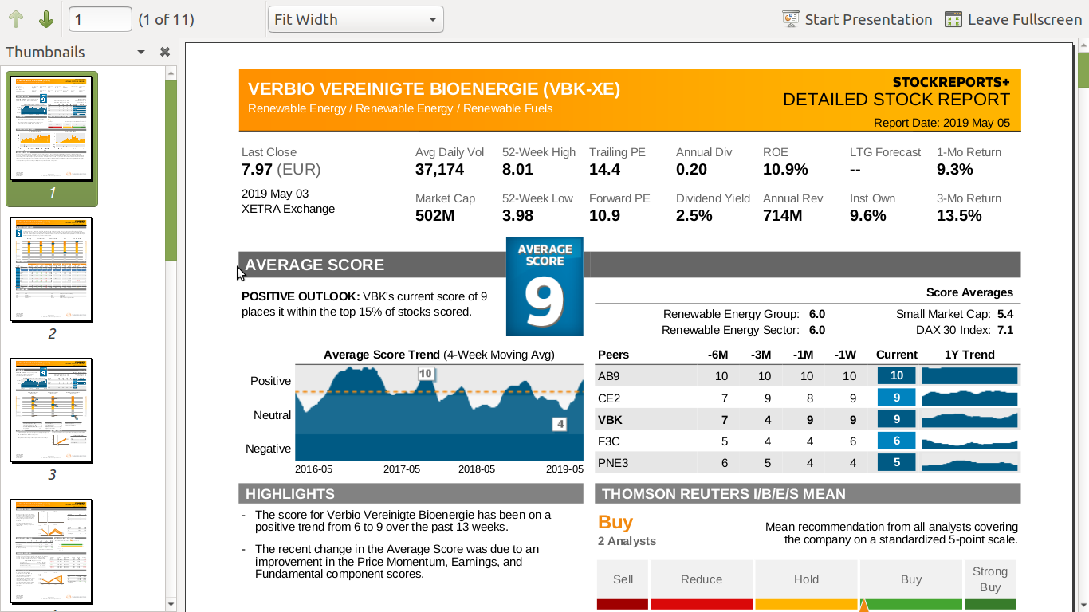This screenshot has height=612, width=1089.
Task: Click thumbnails scrollbar down arrow
Action: (171, 604)
